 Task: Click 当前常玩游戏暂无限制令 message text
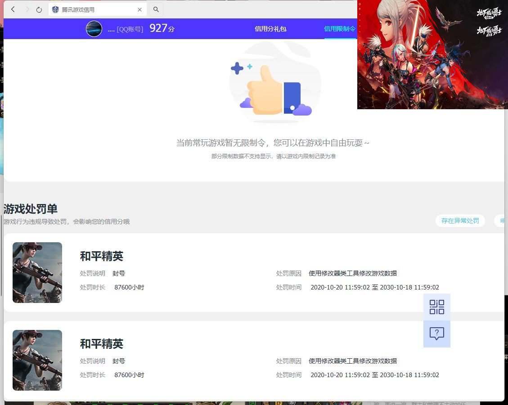[x=273, y=143]
